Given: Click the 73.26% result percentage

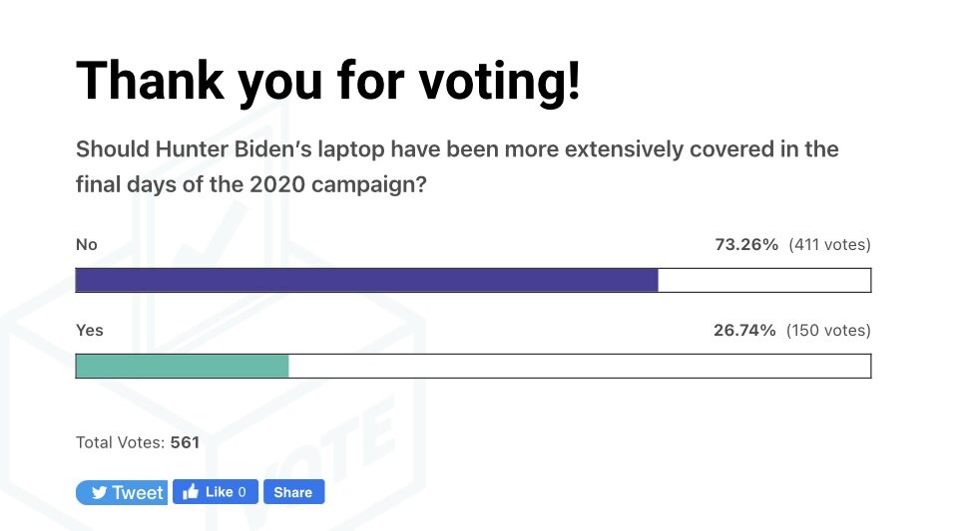Looking at the screenshot, I should pos(746,244).
